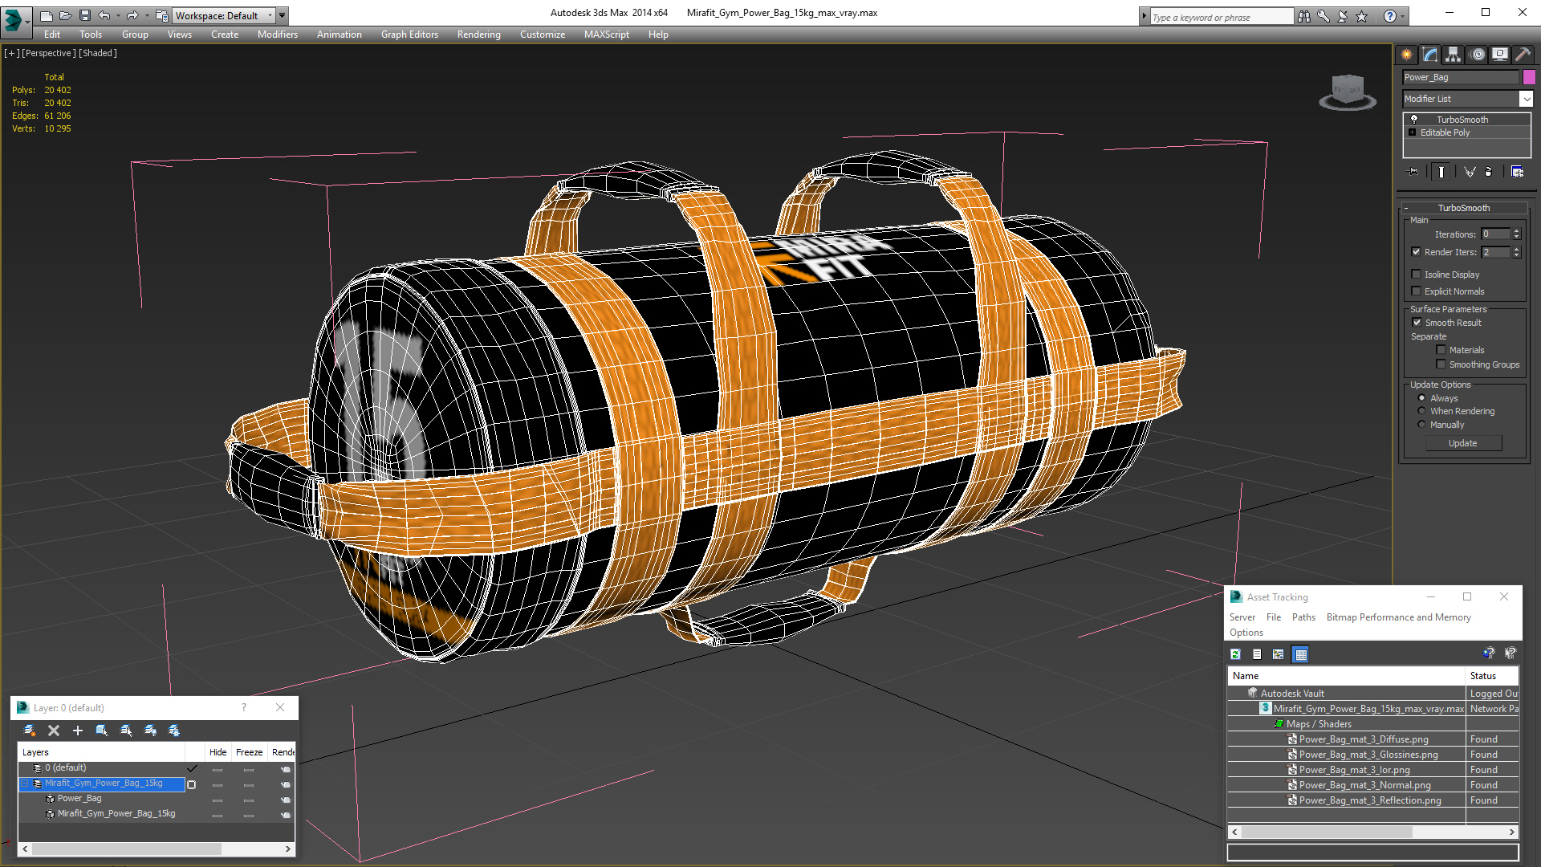Toggle Render Iters checkbox

pyautogui.click(x=1417, y=252)
